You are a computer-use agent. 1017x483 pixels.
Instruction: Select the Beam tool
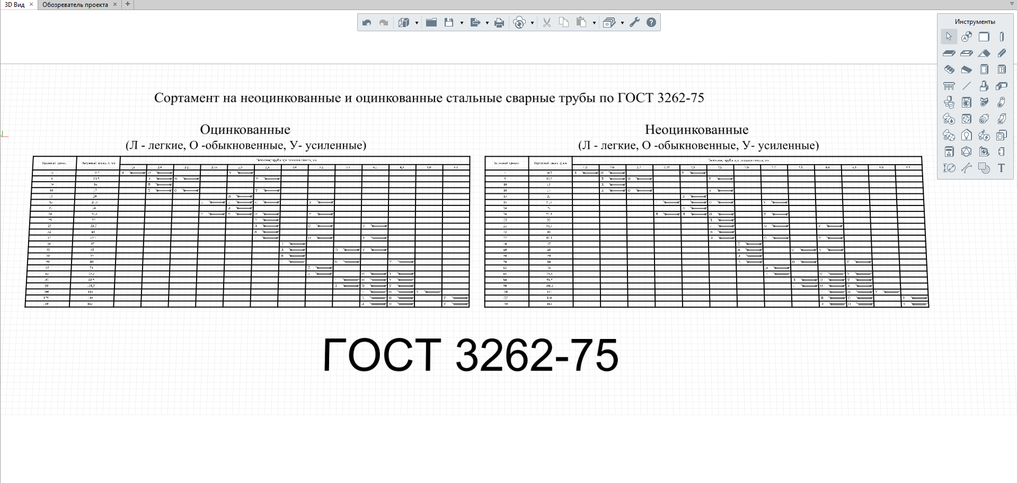point(1002,53)
